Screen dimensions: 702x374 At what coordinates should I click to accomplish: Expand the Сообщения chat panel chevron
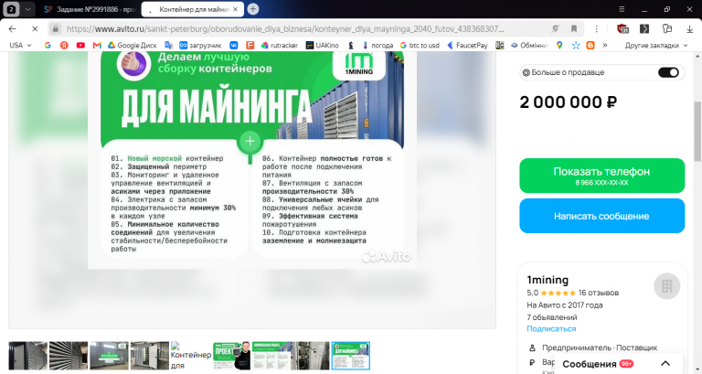(x=665, y=364)
